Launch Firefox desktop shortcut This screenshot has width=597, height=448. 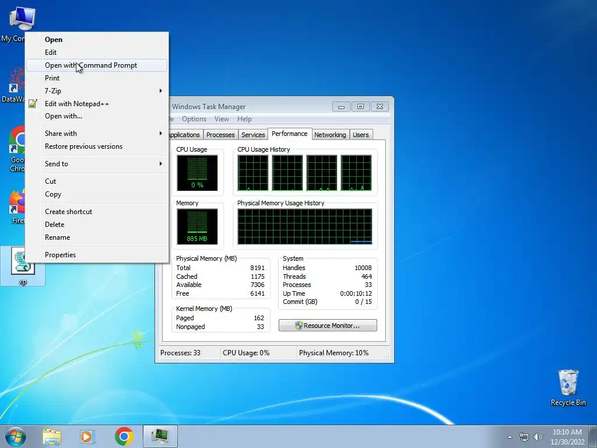pos(17,201)
